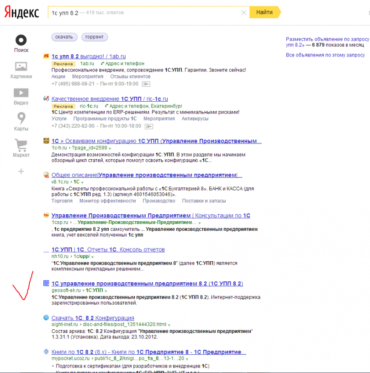Click phone icon by 1ab.ru Адрес и телефон

102,63
